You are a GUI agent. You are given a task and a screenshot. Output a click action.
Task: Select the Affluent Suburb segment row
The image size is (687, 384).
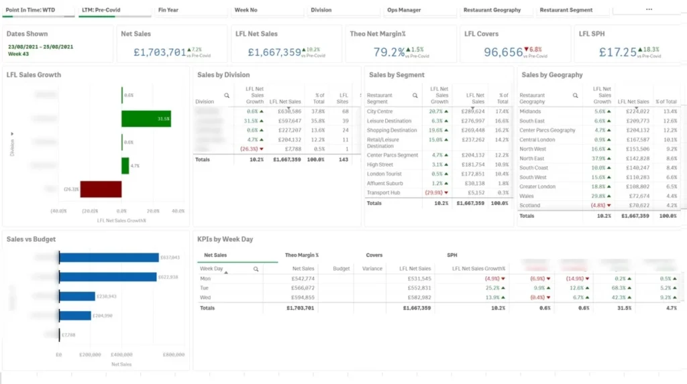click(x=437, y=184)
